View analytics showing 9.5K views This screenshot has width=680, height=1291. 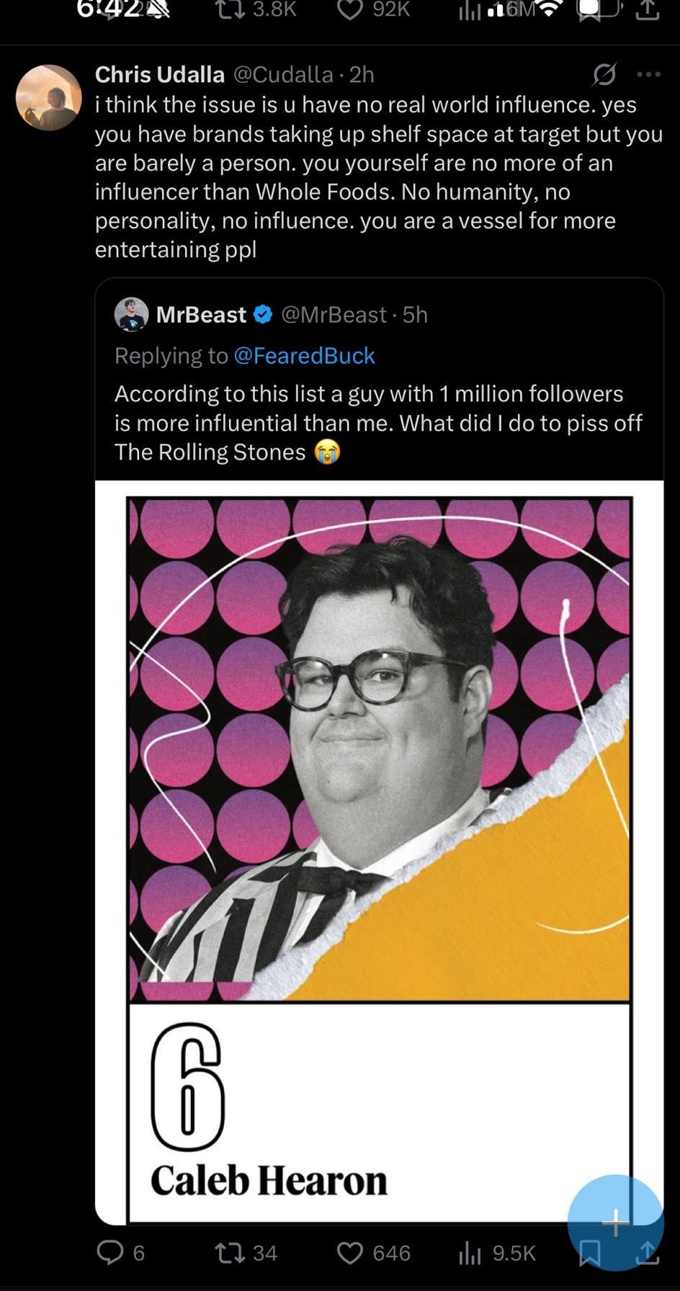(470, 1254)
